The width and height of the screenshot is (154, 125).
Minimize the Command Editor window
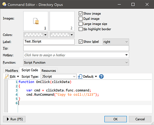pos(119,4)
